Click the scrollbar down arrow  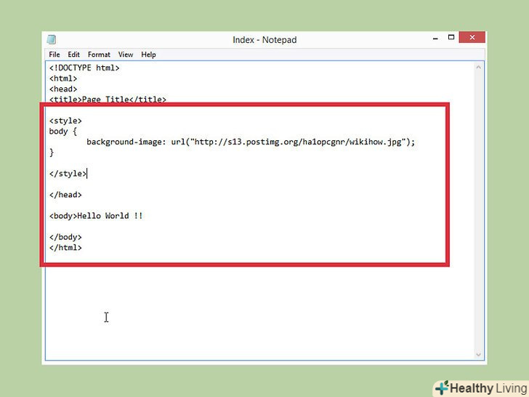pyautogui.click(x=478, y=355)
